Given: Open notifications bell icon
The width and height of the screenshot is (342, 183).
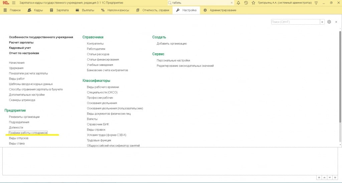Looking at the screenshot, I should pyautogui.click(x=238, y=3).
